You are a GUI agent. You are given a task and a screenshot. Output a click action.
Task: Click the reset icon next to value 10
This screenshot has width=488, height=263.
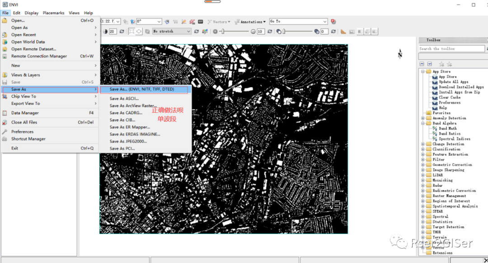pos(270,32)
